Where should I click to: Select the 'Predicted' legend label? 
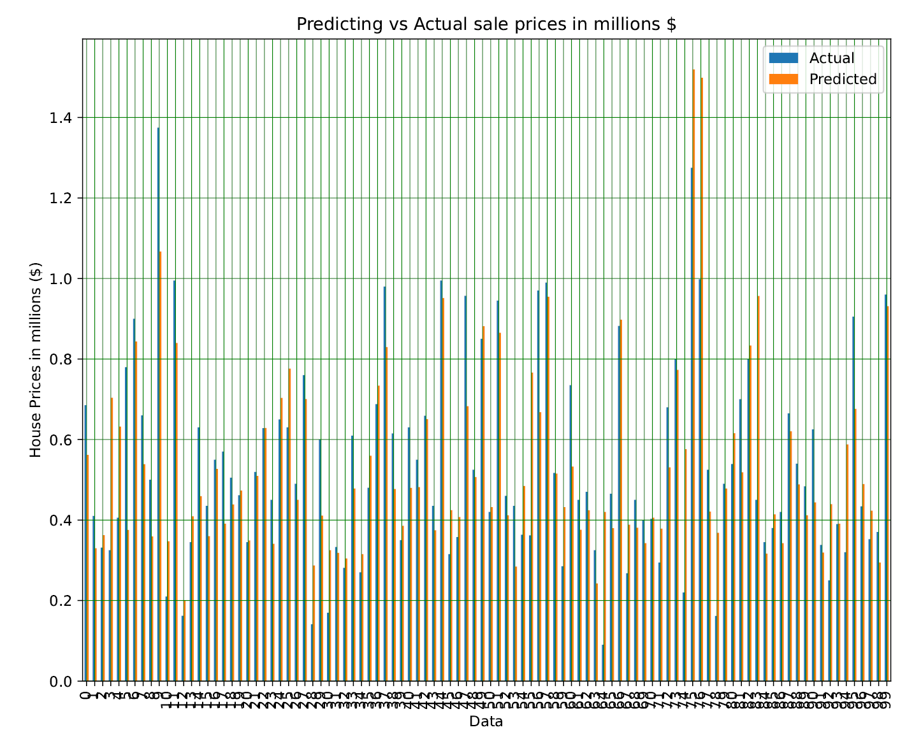point(843,79)
